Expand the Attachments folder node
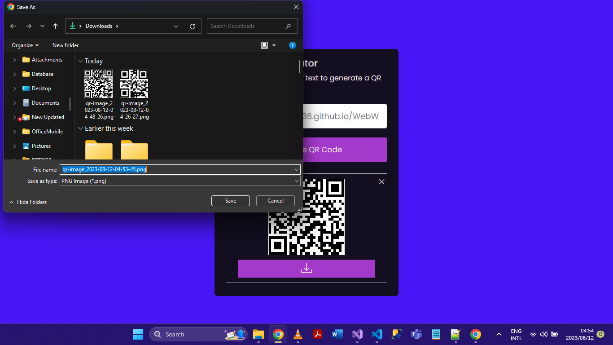The height and width of the screenshot is (345, 613). pos(14,60)
